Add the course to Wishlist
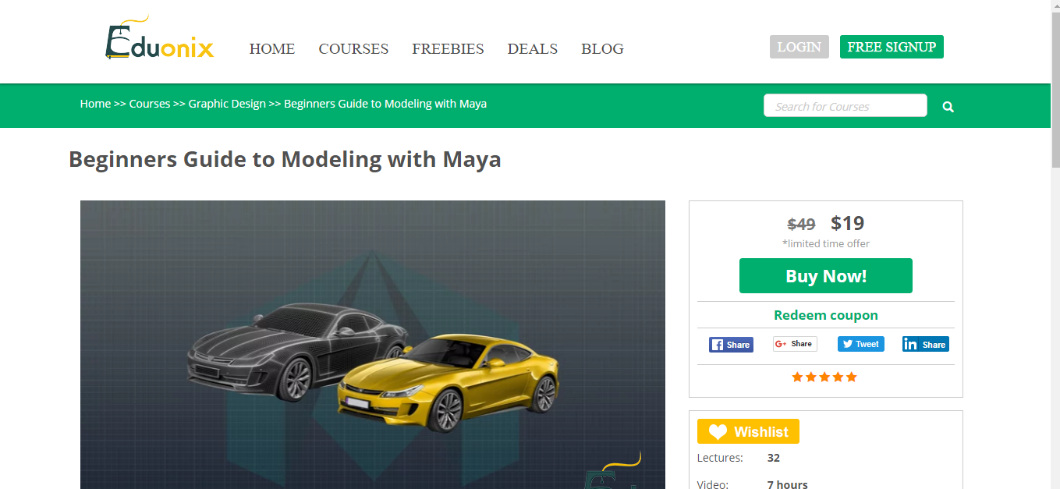 tap(748, 431)
